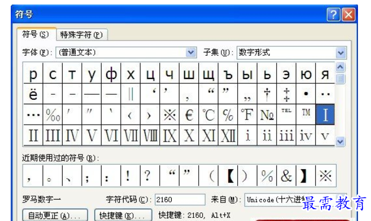Pick the question mark from recently used symbols

click(x=150, y=176)
